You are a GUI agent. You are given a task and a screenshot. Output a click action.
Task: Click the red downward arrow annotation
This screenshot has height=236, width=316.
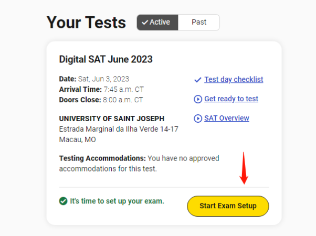pyautogui.click(x=244, y=168)
